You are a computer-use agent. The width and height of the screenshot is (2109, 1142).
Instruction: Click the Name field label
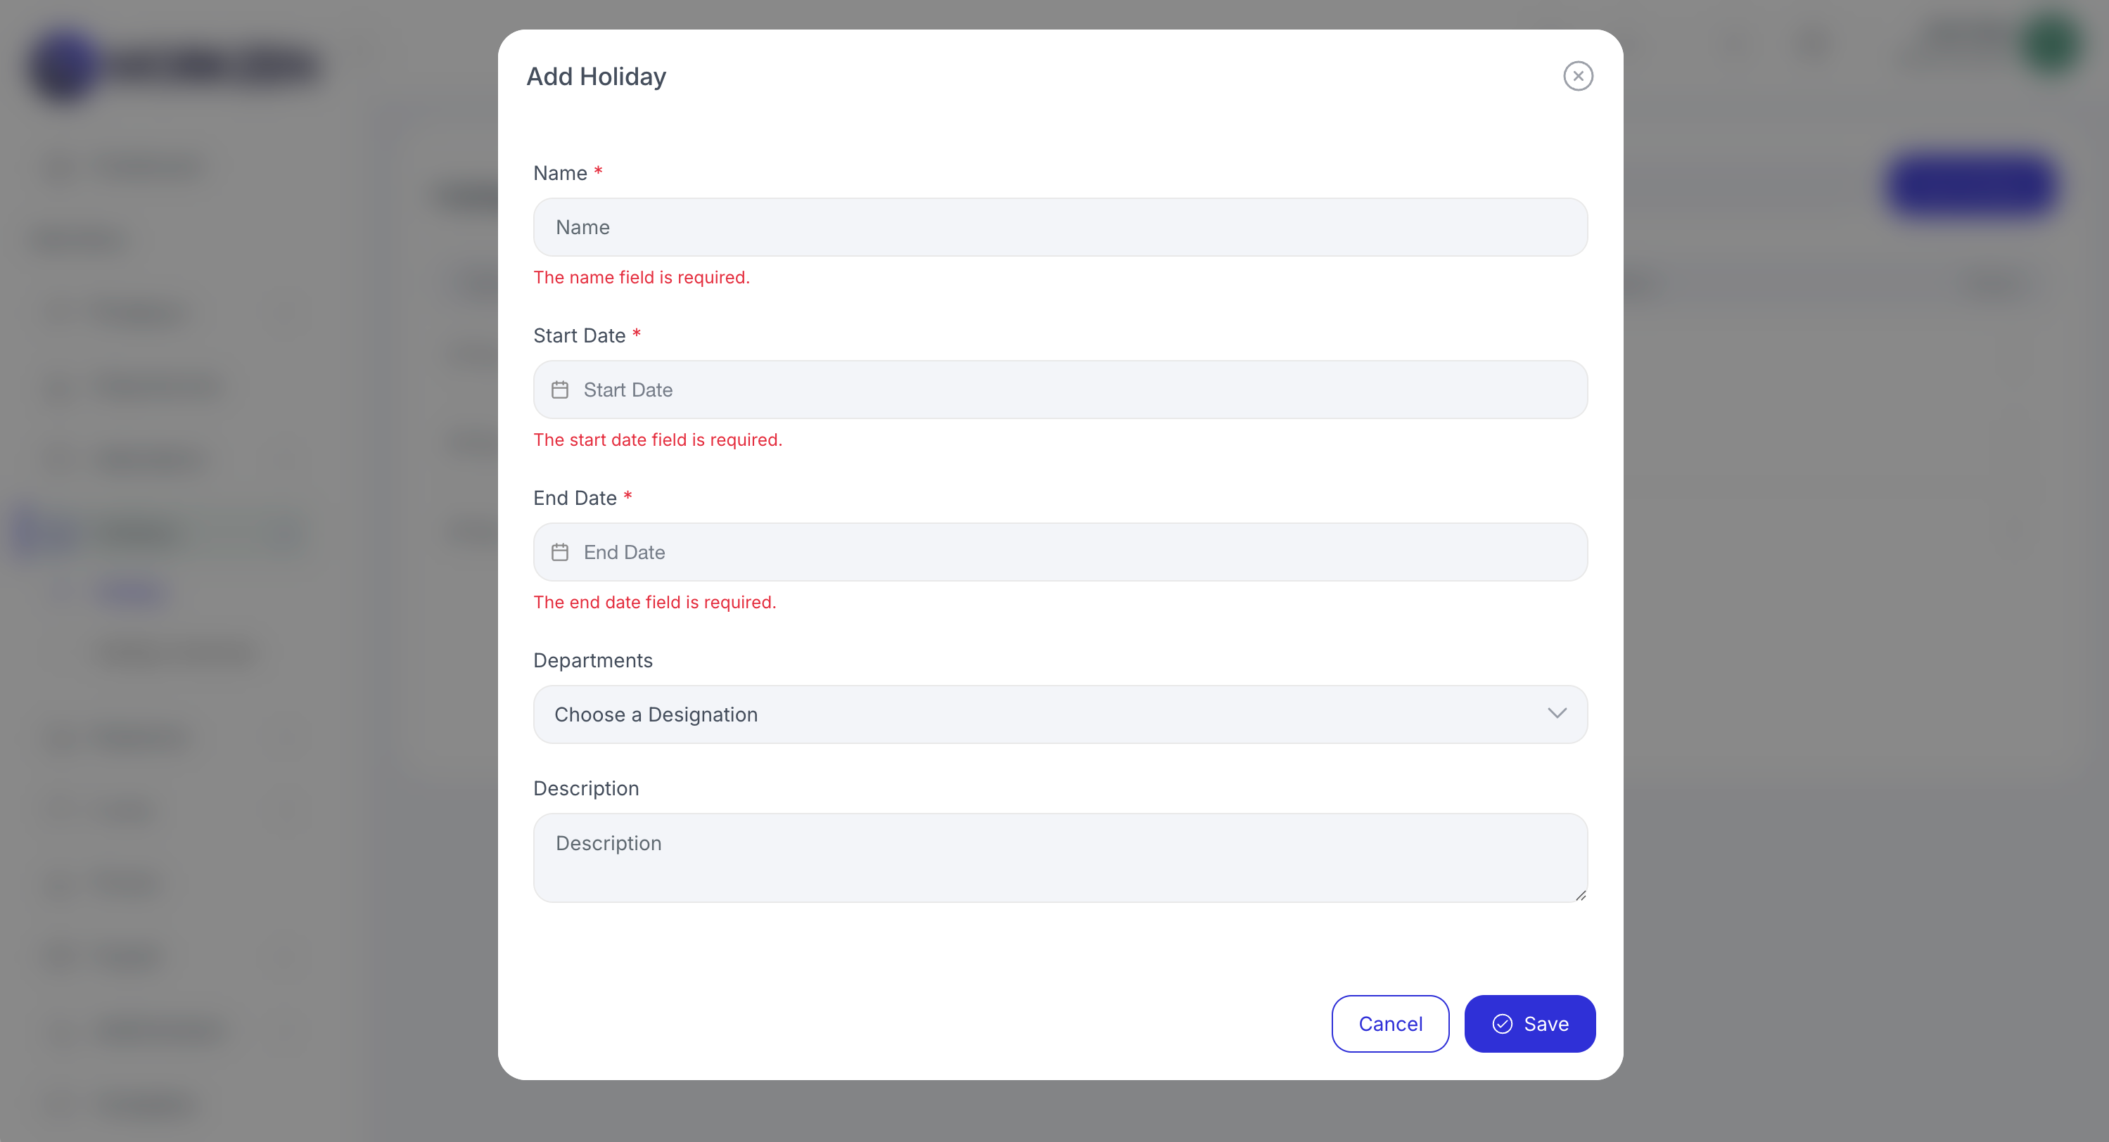coord(560,174)
